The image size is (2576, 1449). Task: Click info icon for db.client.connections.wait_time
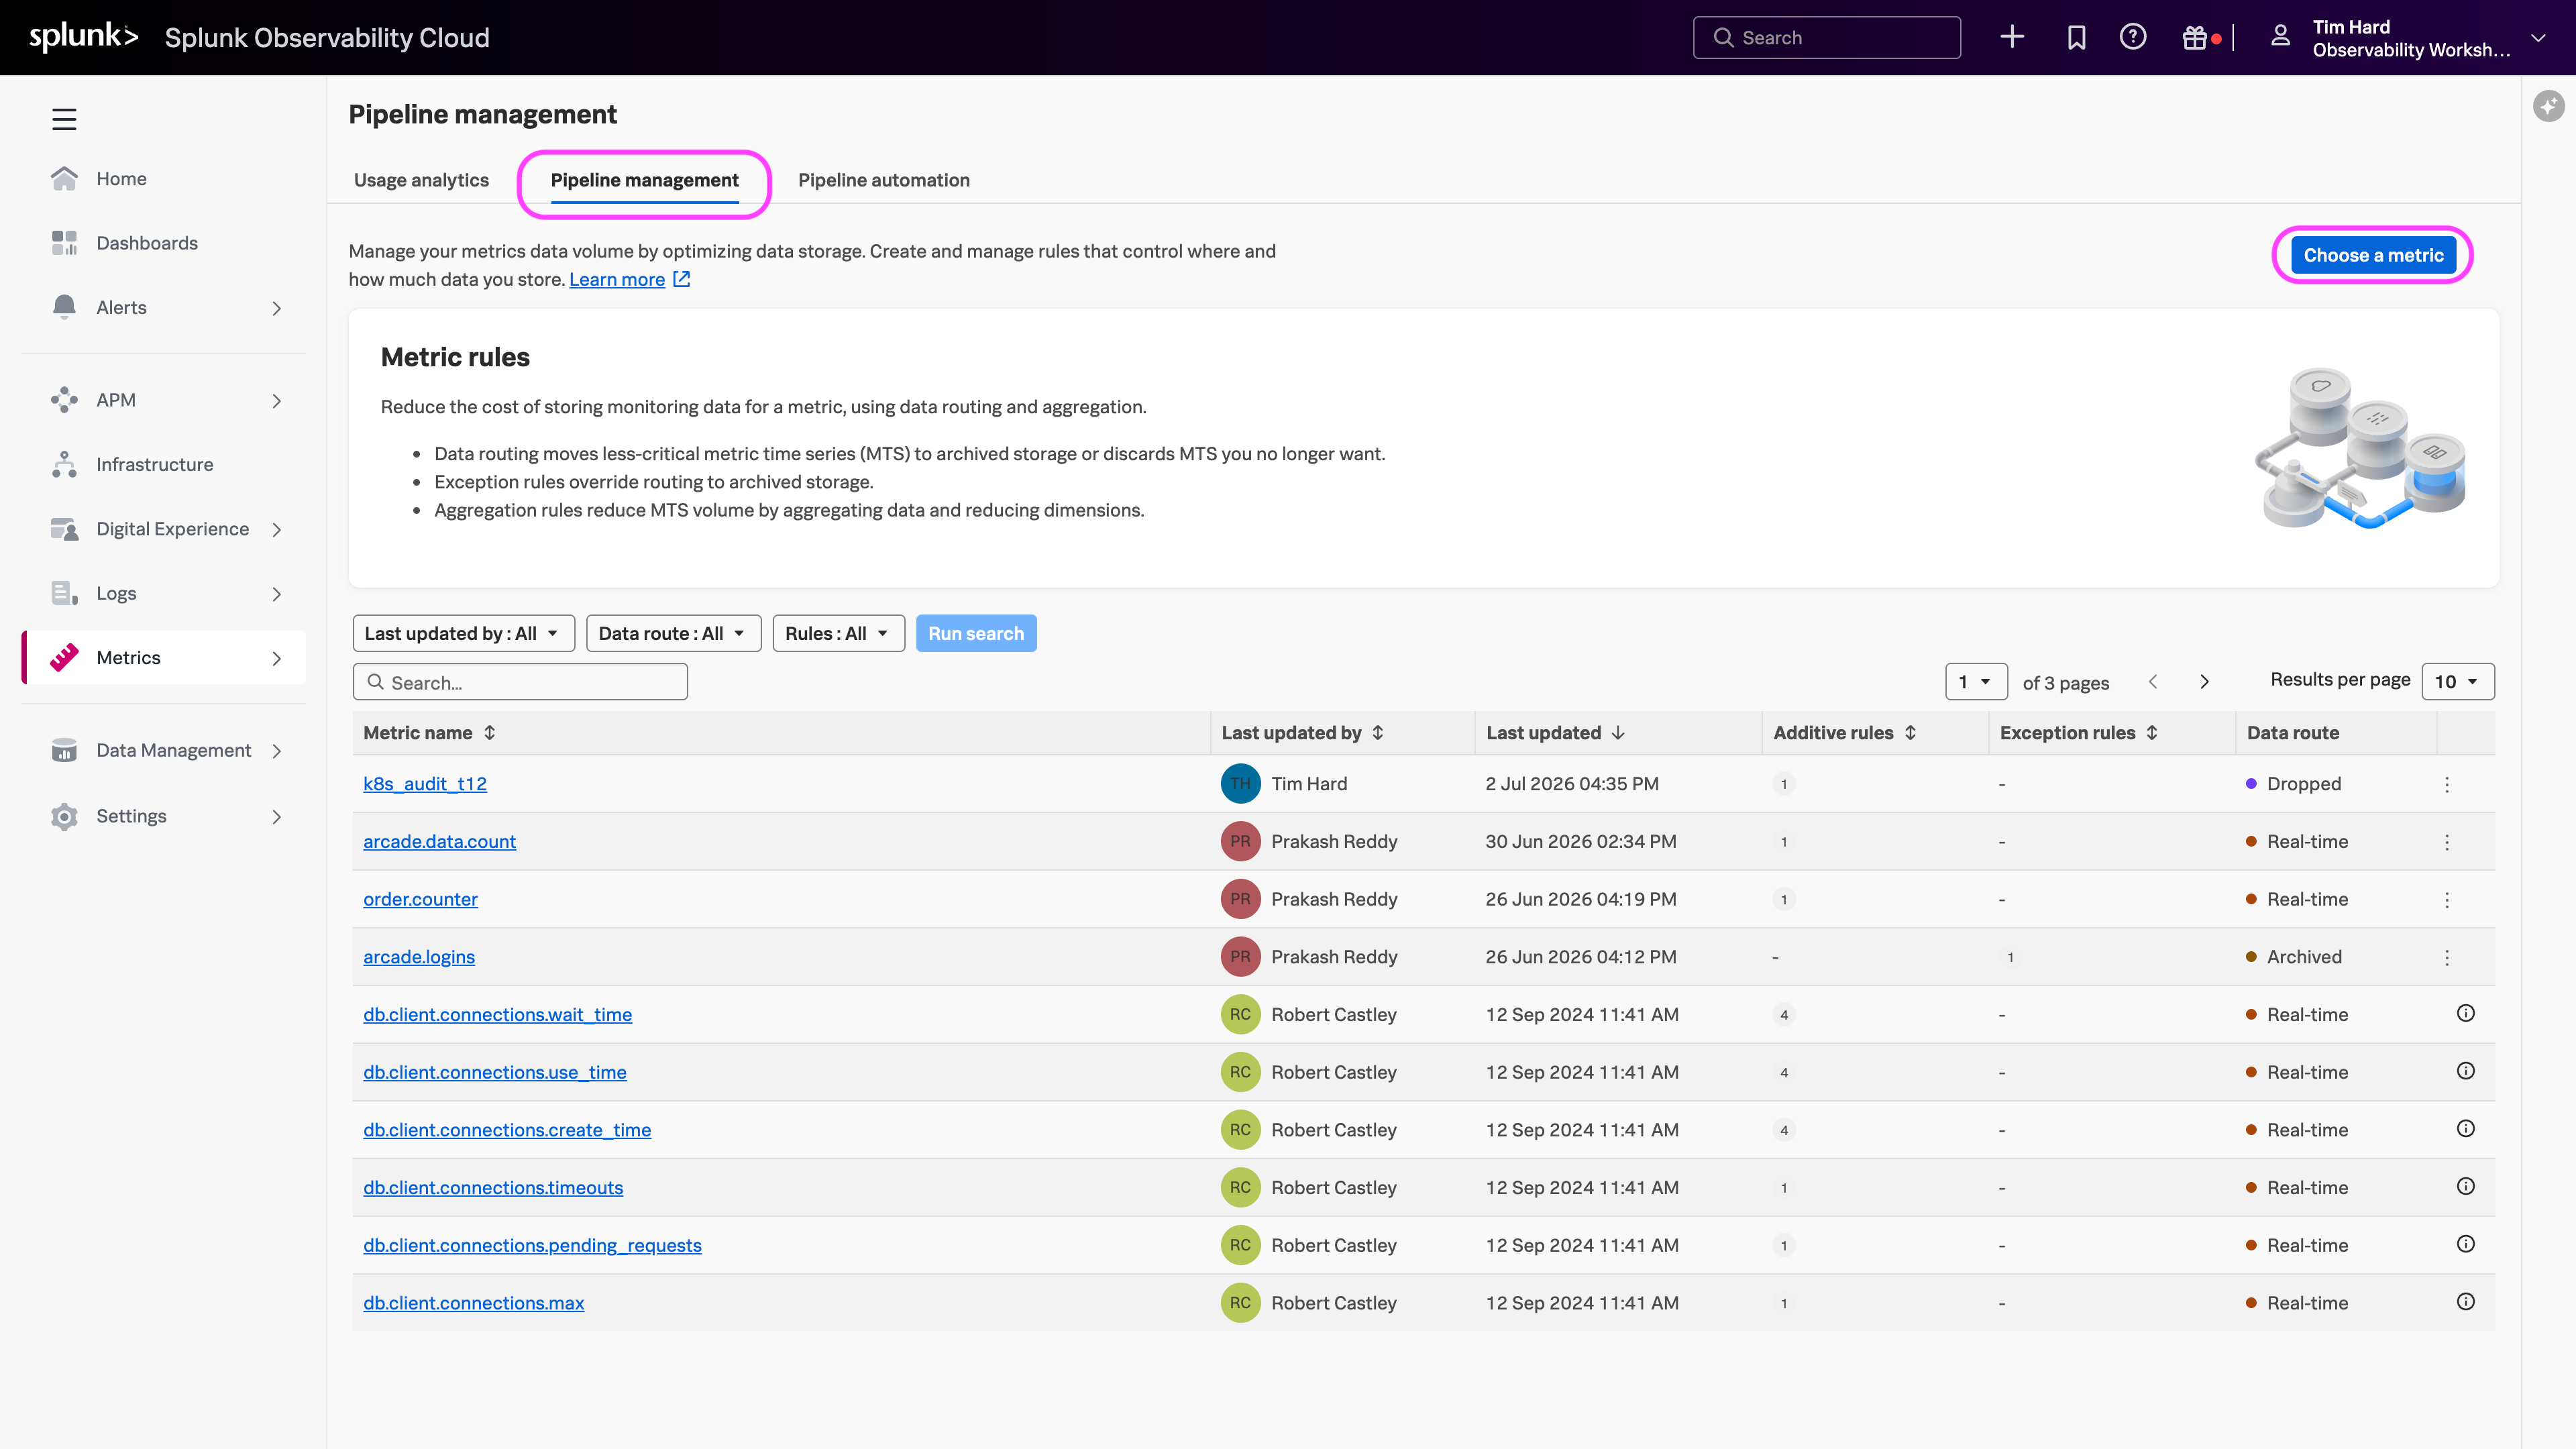pos(2466,1013)
